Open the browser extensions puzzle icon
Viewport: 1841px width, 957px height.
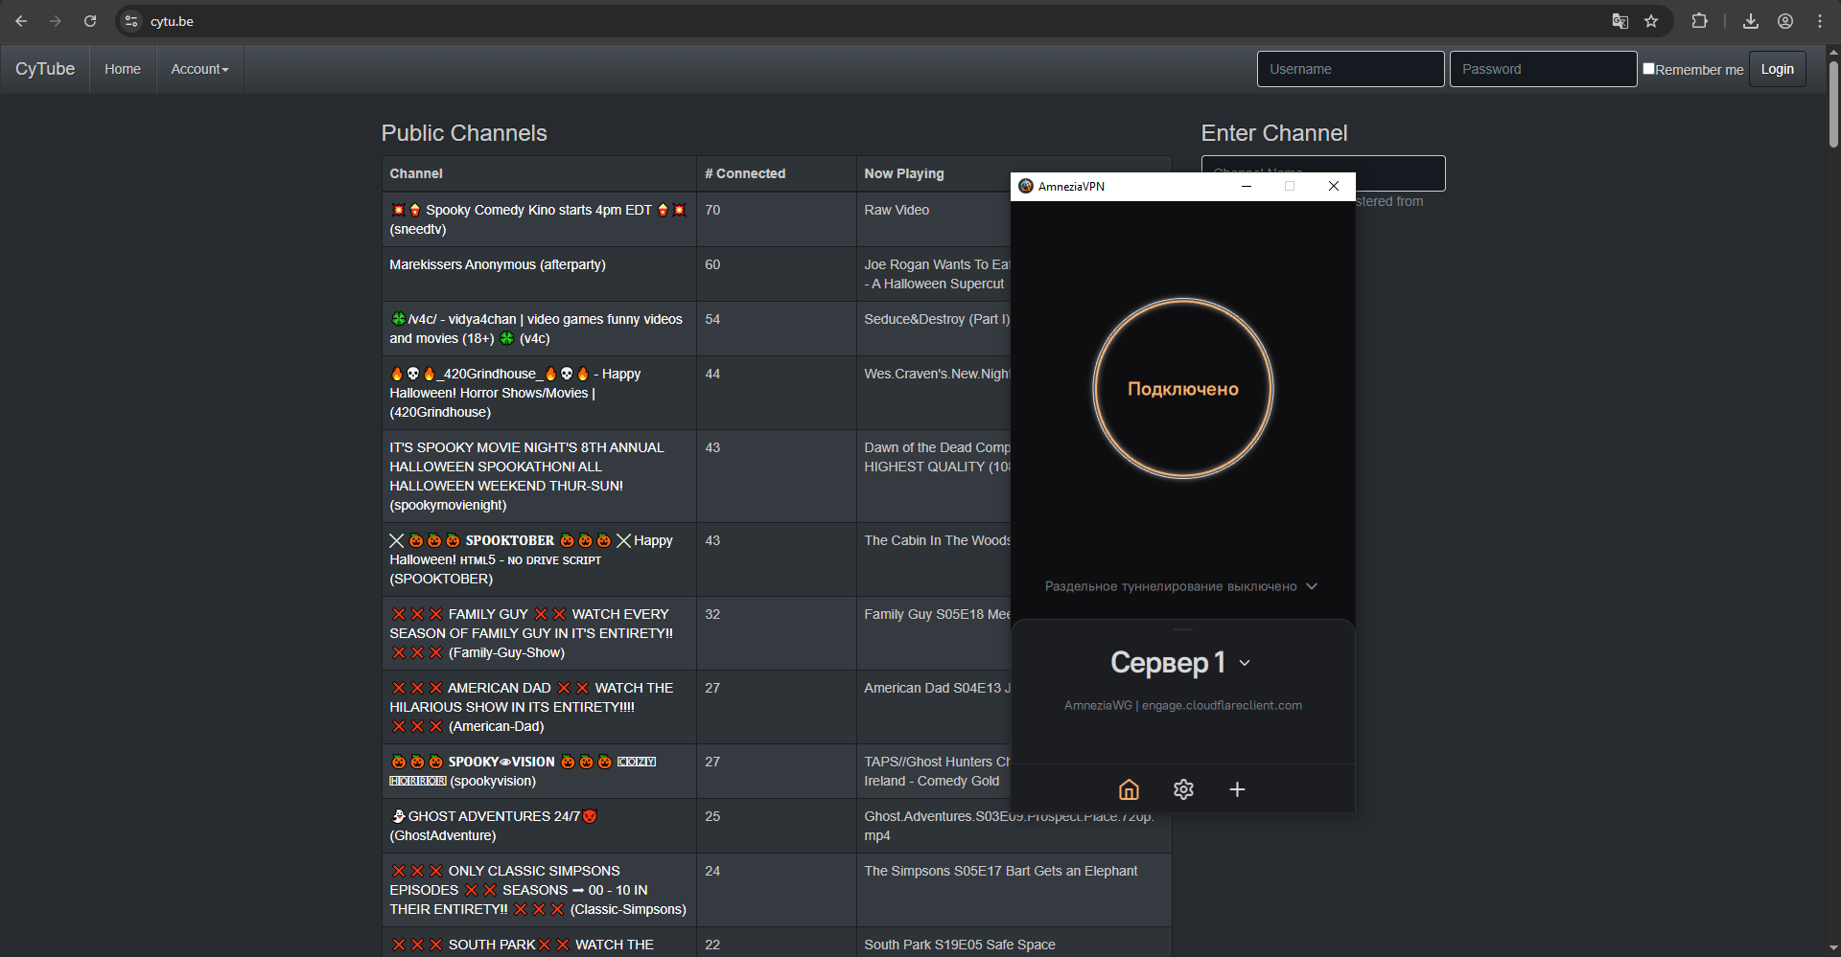1699,21
